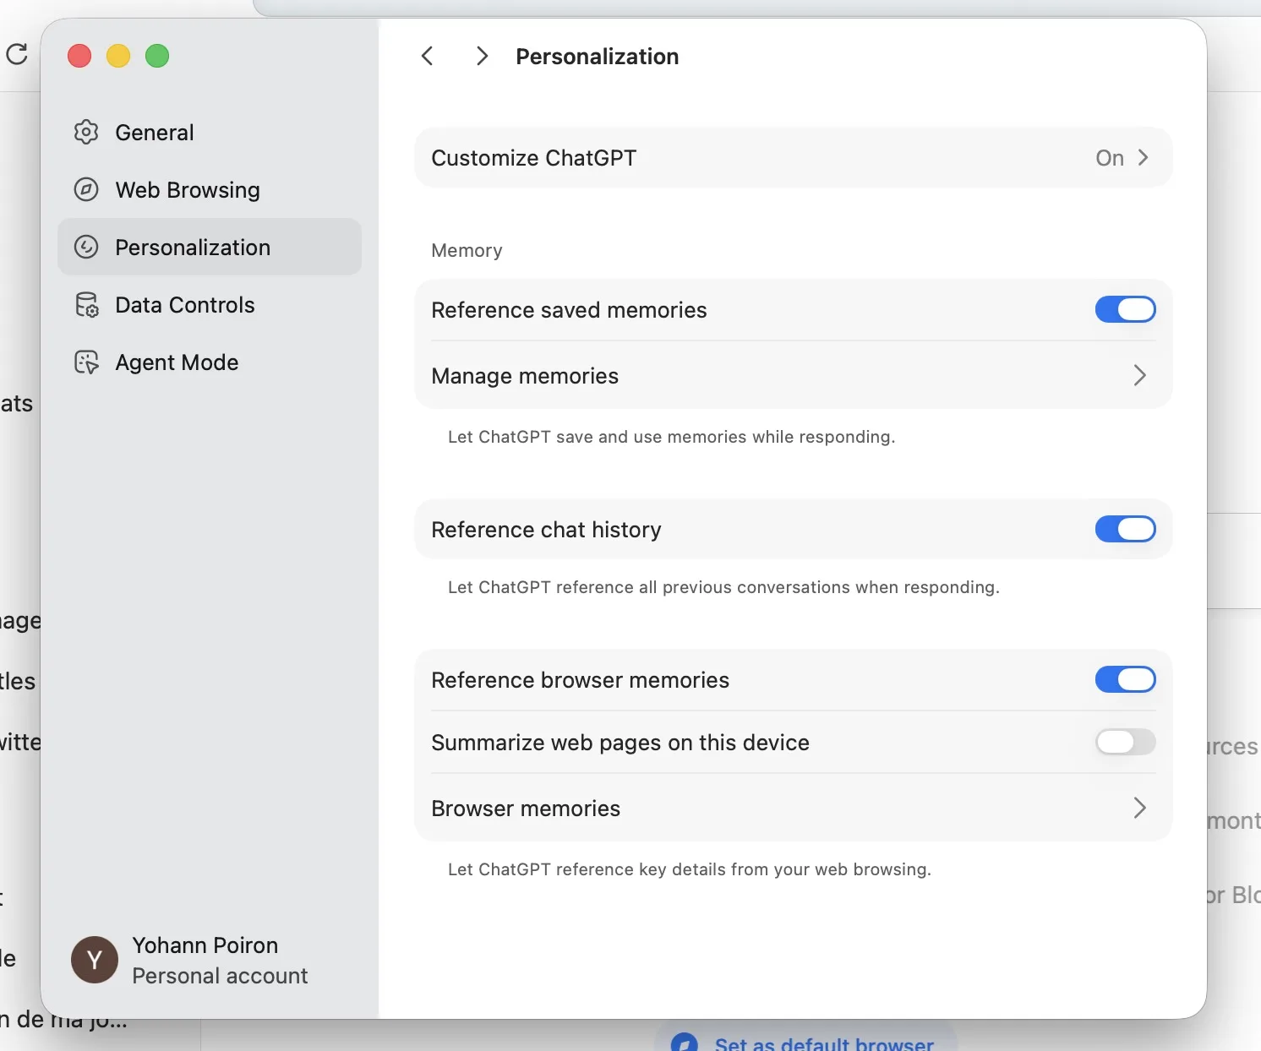Image resolution: width=1261 pixels, height=1051 pixels.
Task: Click the Agent Mode cursor icon
Action: point(86,362)
